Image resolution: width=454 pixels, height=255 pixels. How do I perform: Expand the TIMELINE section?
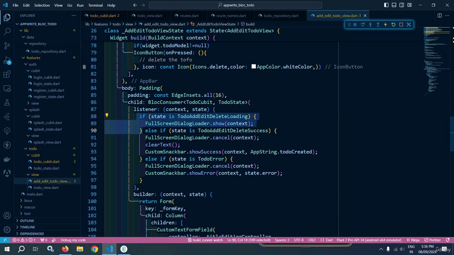coord(27,227)
